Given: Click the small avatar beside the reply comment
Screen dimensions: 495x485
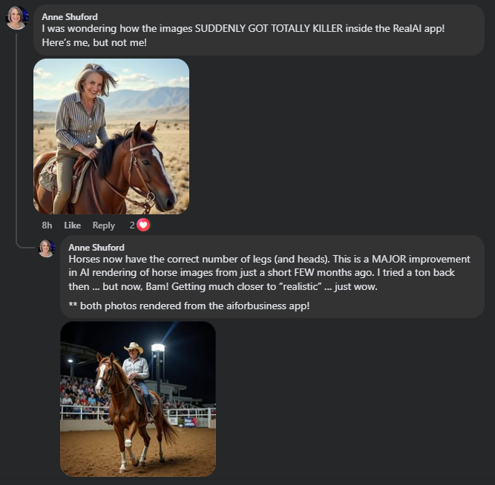Looking at the screenshot, I should coord(47,248).
